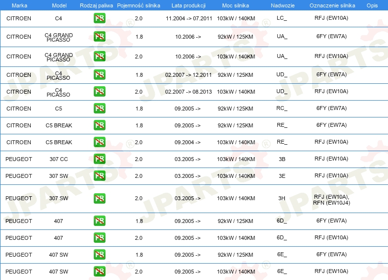Click the body code LC_ cell
This screenshot has height=280, width=388.
click(x=282, y=18)
